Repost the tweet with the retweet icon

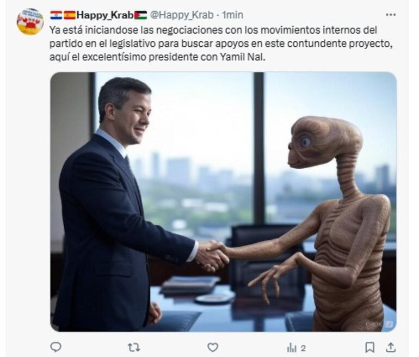tap(134, 347)
